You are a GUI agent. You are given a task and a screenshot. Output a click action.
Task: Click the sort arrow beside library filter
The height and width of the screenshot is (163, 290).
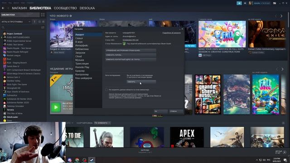click(x=34, y=22)
